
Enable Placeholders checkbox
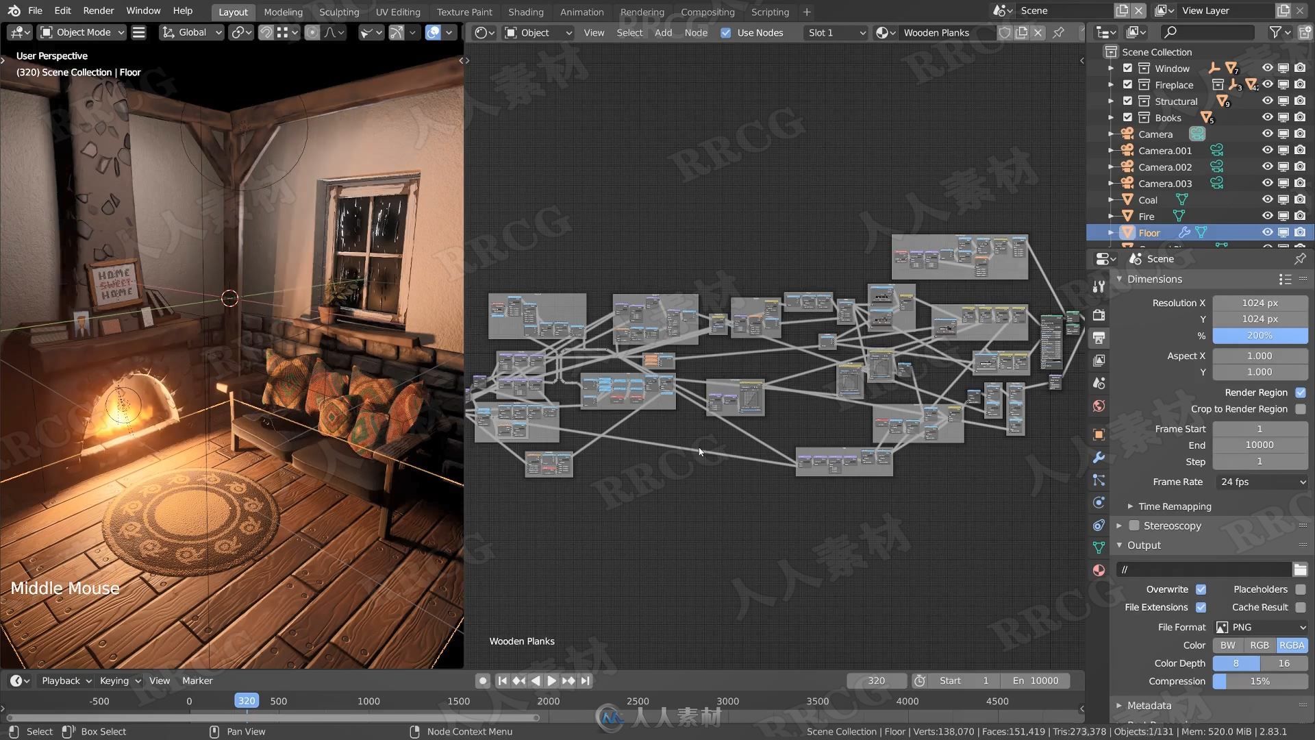(1301, 589)
